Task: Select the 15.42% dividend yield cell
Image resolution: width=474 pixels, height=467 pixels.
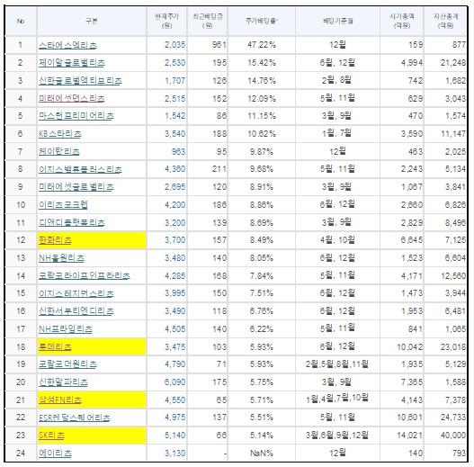Action: pyautogui.click(x=262, y=63)
